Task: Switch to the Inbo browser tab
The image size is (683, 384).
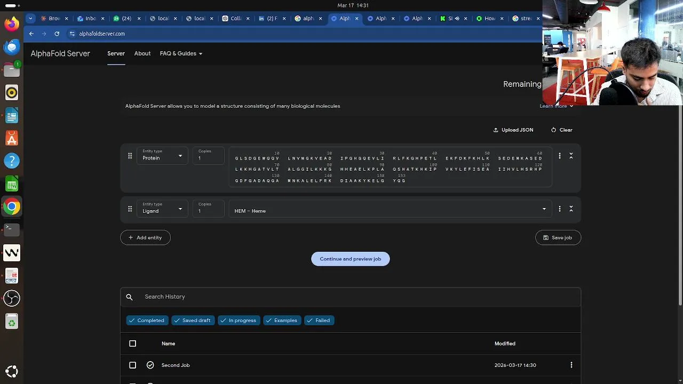Action: pos(91,18)
